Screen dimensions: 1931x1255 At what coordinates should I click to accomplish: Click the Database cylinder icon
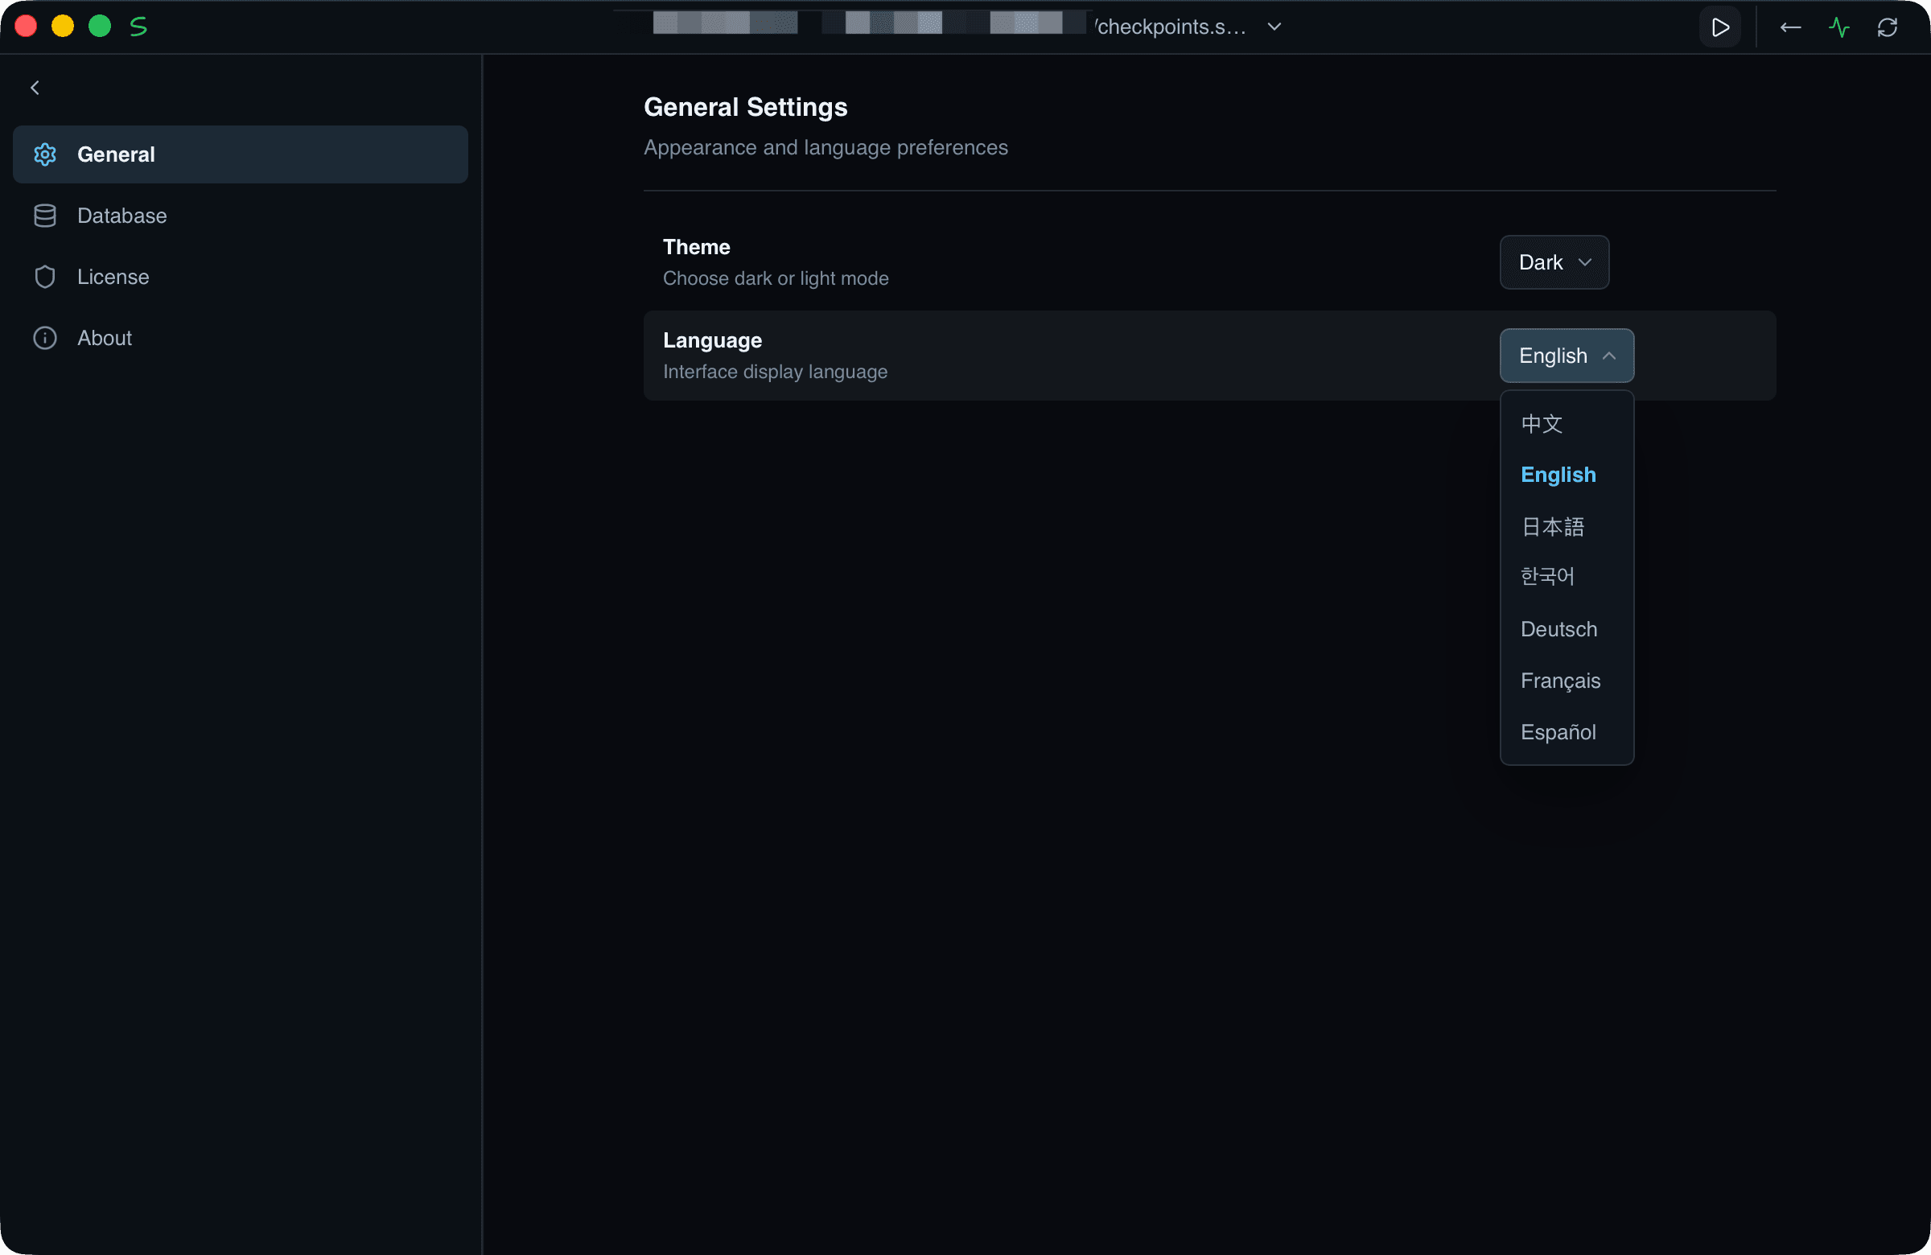click(44, 216)
